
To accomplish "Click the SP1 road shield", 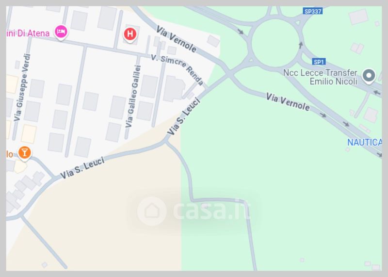I will point(319,62).
